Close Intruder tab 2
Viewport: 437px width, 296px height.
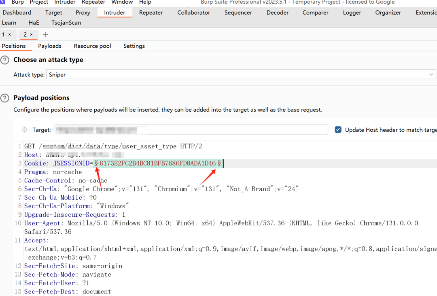[32, 34]
